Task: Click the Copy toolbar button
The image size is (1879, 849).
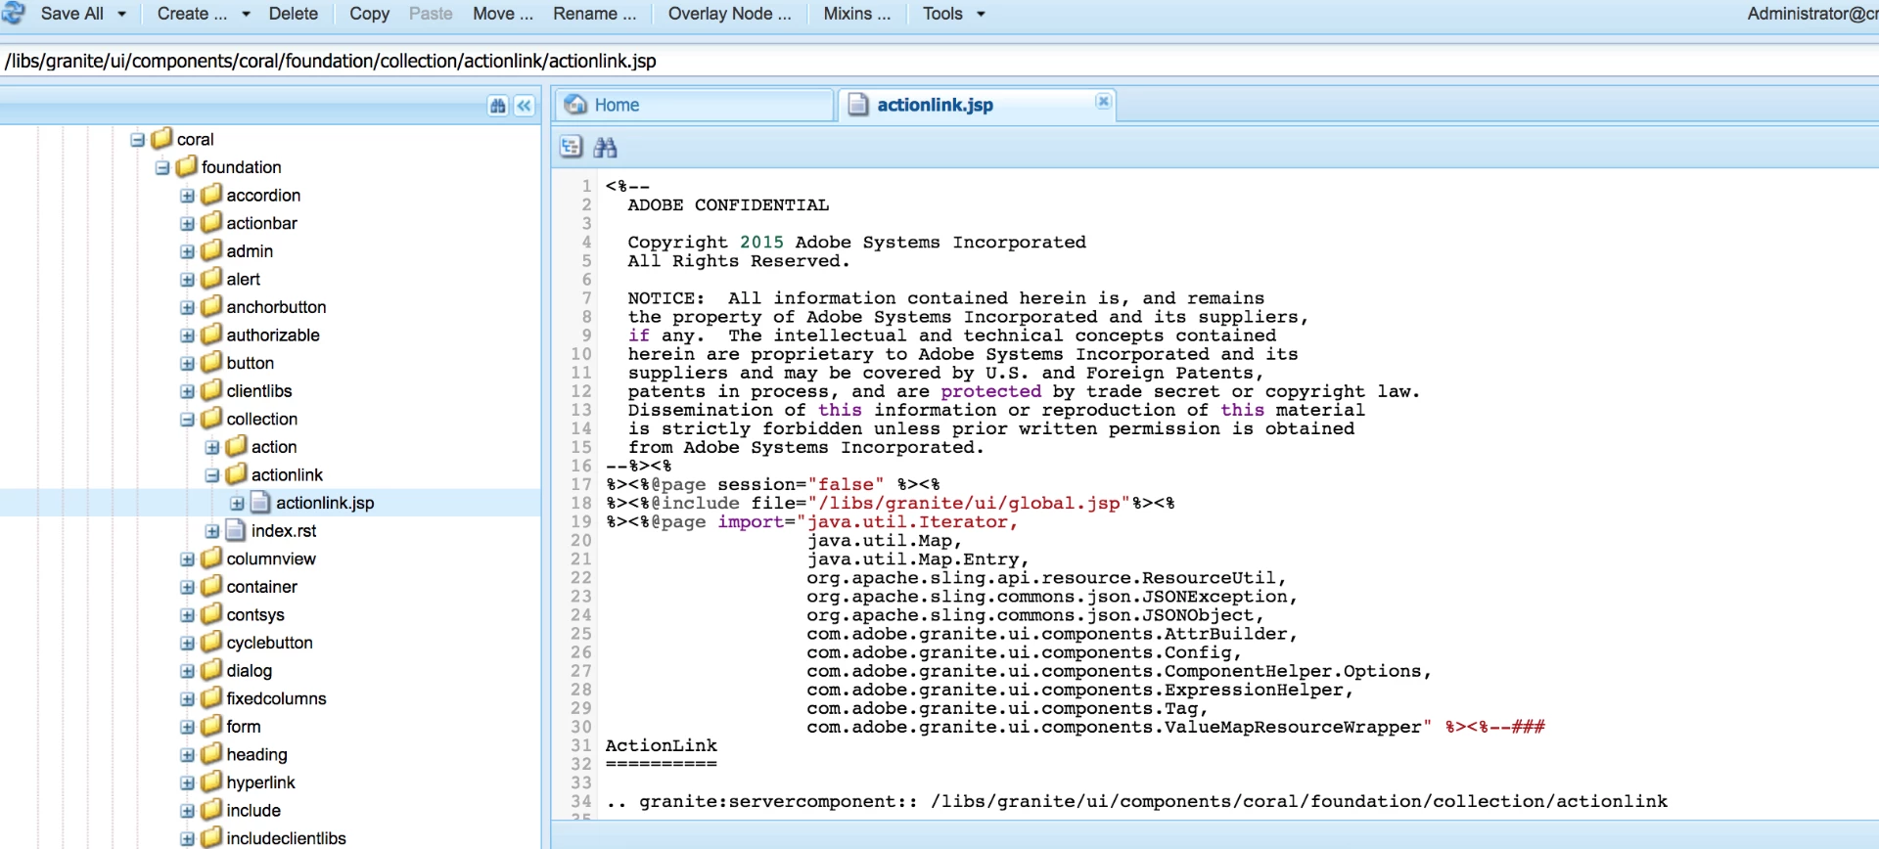Action: [369, 14]
